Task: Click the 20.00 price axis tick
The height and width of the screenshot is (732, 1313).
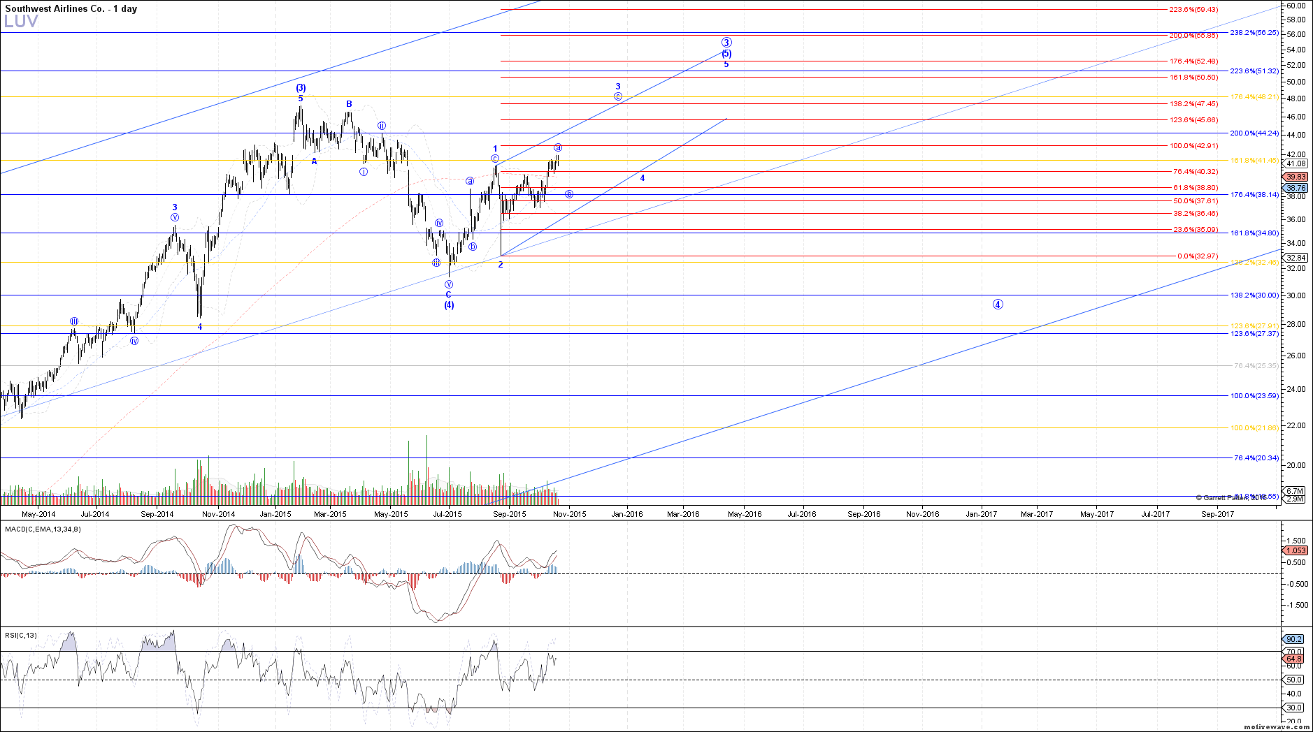Action: click(x=1296, y=465)
